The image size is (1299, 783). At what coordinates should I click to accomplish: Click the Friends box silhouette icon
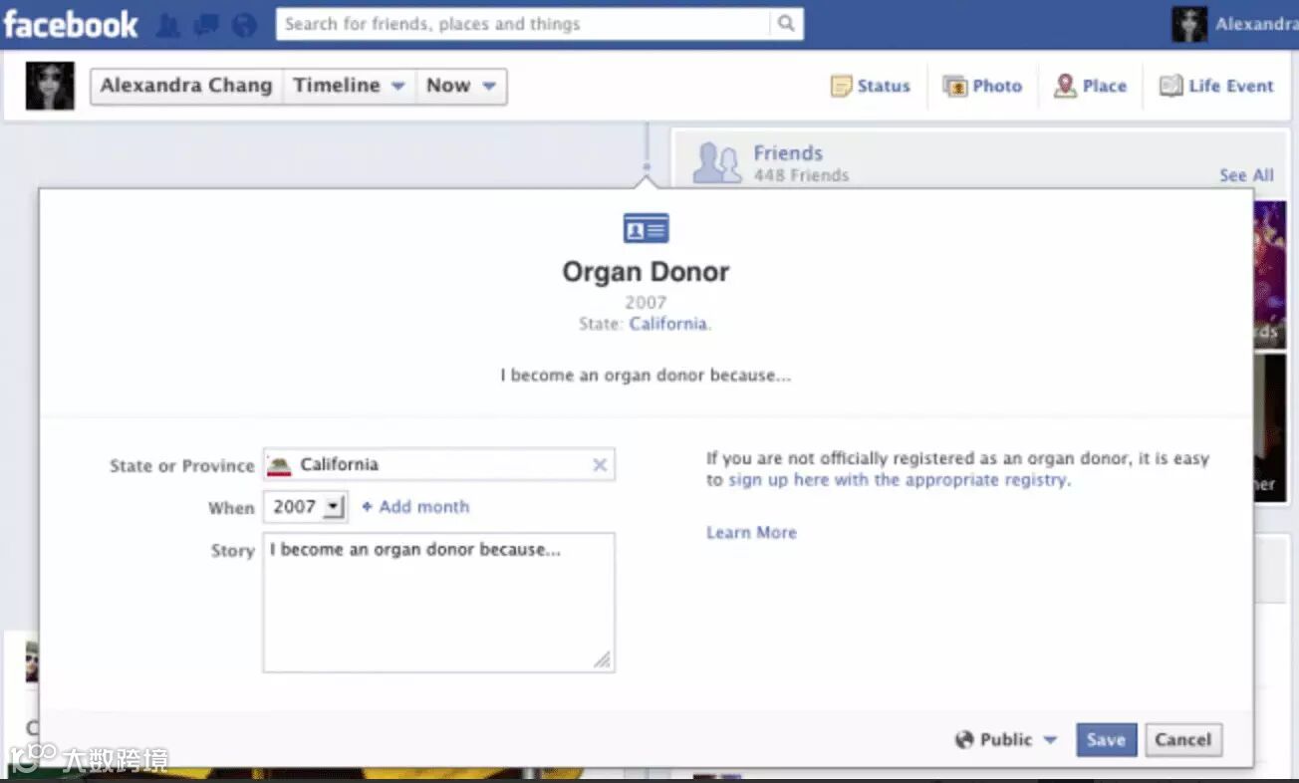(717, 163)
